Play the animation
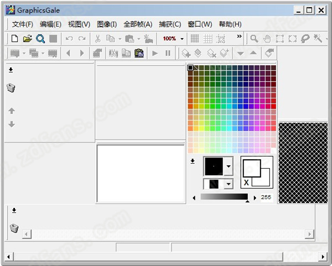This screenshot has width=332, height=266. coord(155,53)
